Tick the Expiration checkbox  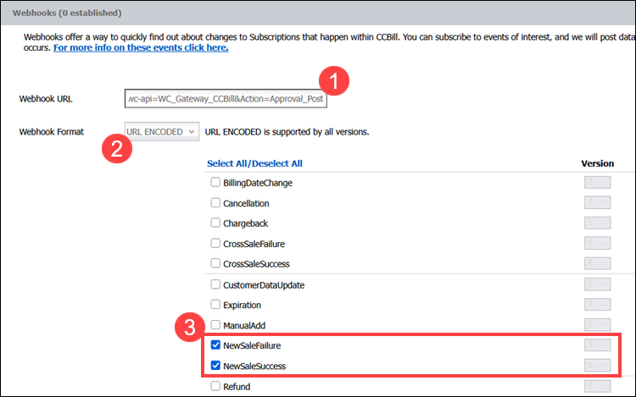pos(215,305)
